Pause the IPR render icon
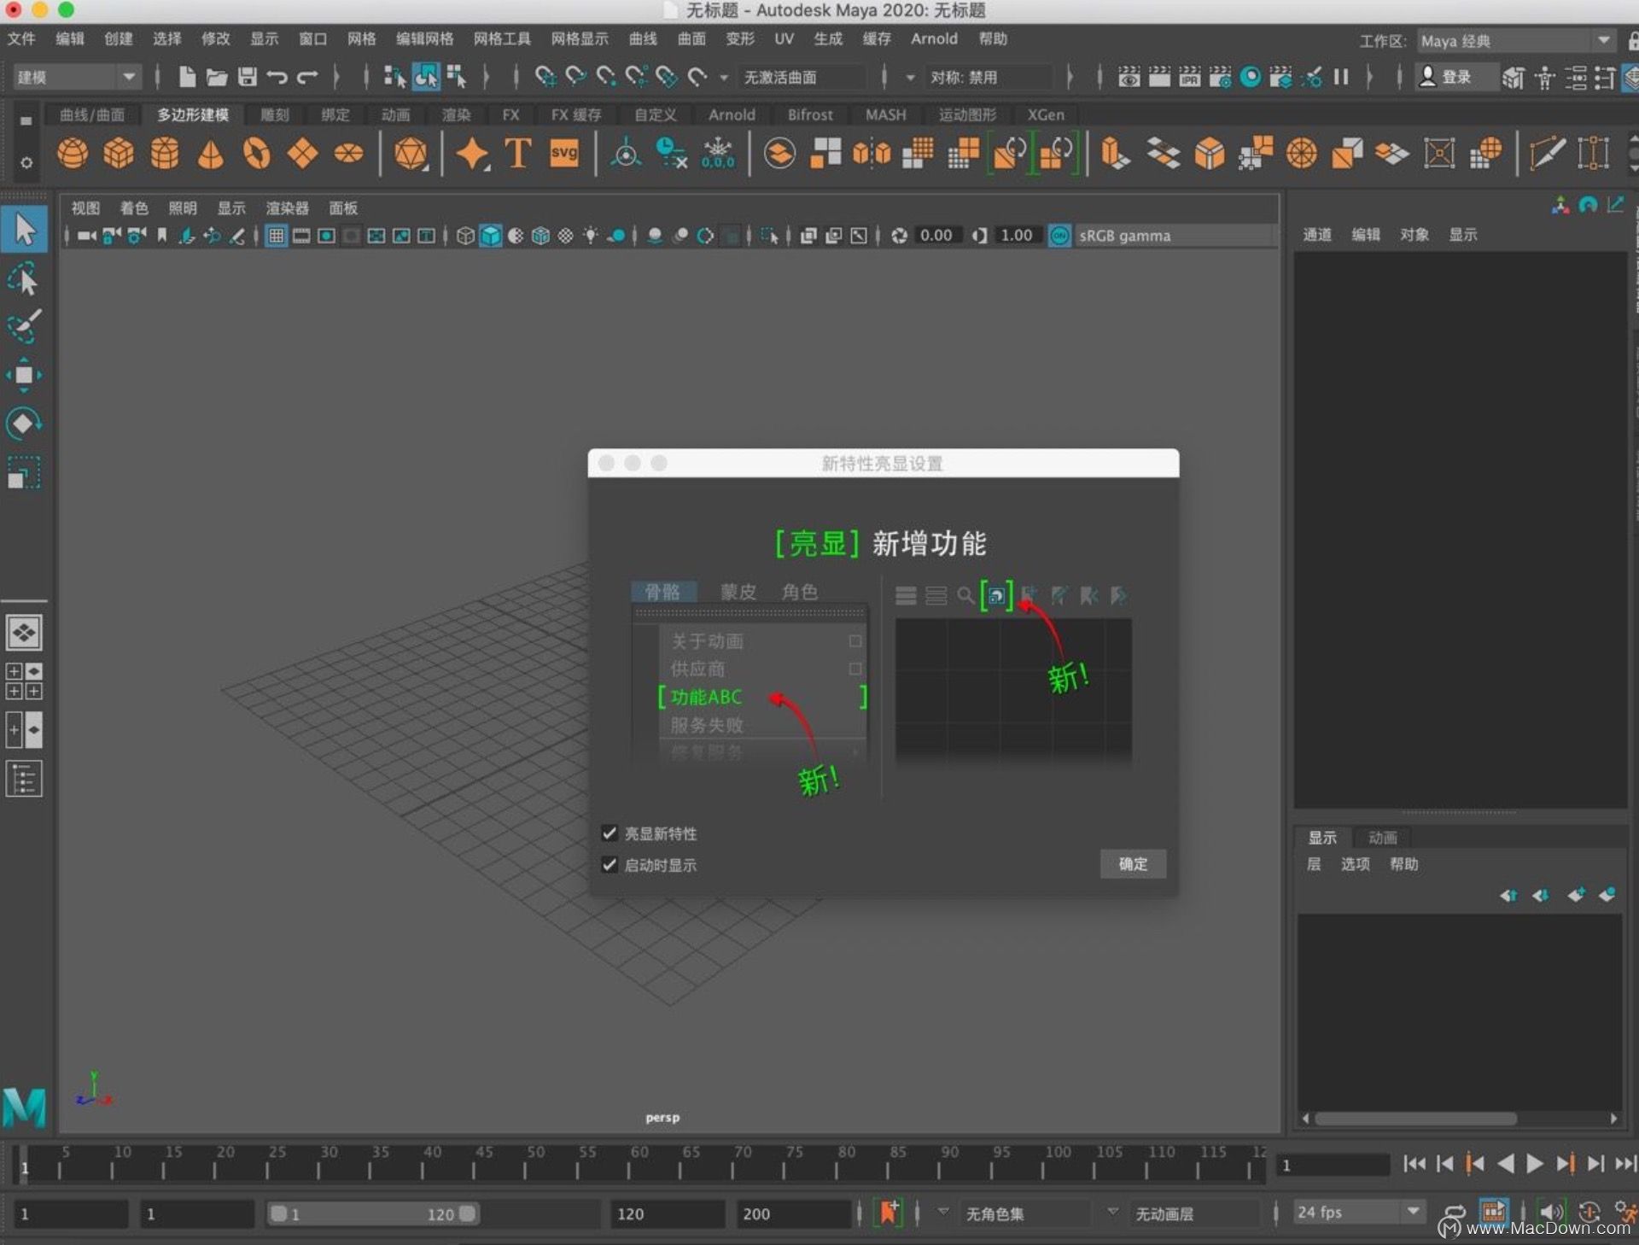Screen dimensions: 1639x1245 pyautogui.click(x=1341, y=77)
